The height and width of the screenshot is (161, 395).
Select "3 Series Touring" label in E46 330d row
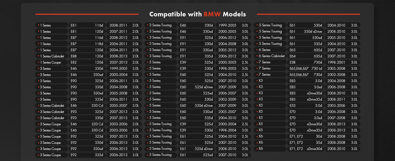[x=160, y=25]
